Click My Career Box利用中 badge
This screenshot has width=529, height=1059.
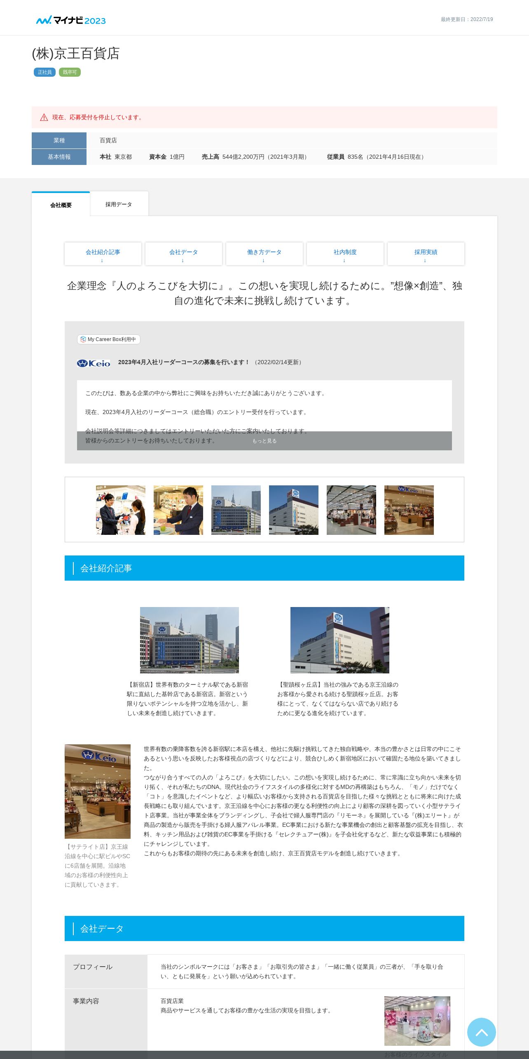(109, 339)
